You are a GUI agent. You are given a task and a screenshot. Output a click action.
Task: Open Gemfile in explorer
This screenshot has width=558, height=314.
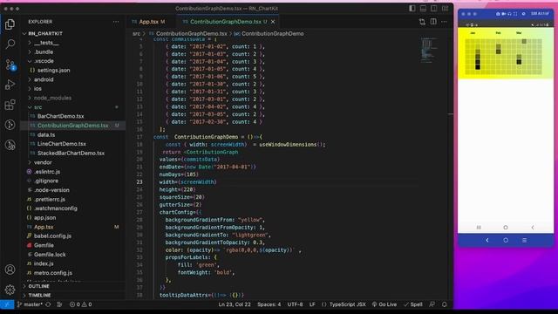pos(44,245)
